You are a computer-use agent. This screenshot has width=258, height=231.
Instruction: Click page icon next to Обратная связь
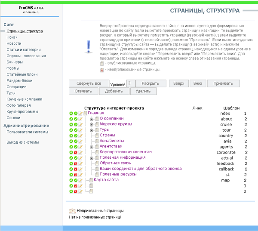point(97,163)
